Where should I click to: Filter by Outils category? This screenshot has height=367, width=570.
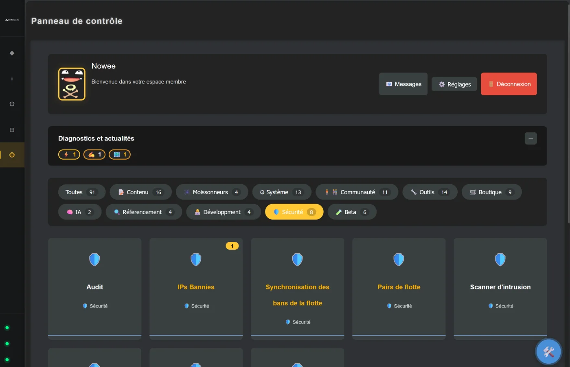[430, 192]
